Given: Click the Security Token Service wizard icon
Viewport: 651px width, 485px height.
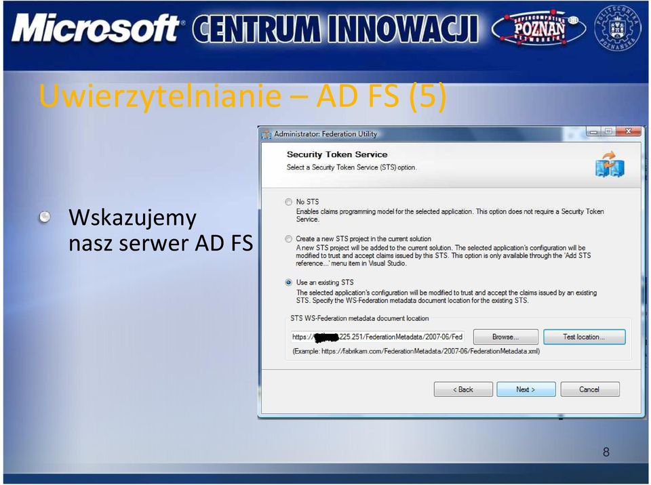Looking at the screenshot, I should 610,165.
